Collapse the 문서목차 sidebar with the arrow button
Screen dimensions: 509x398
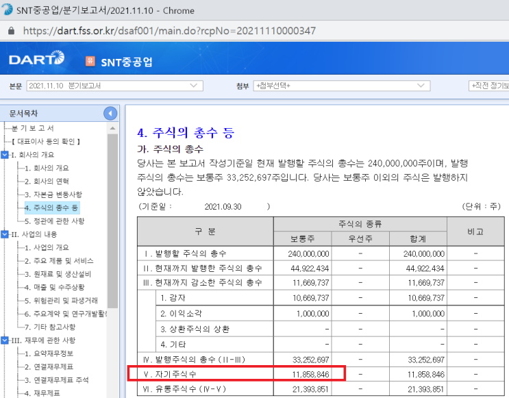(110, 113)
